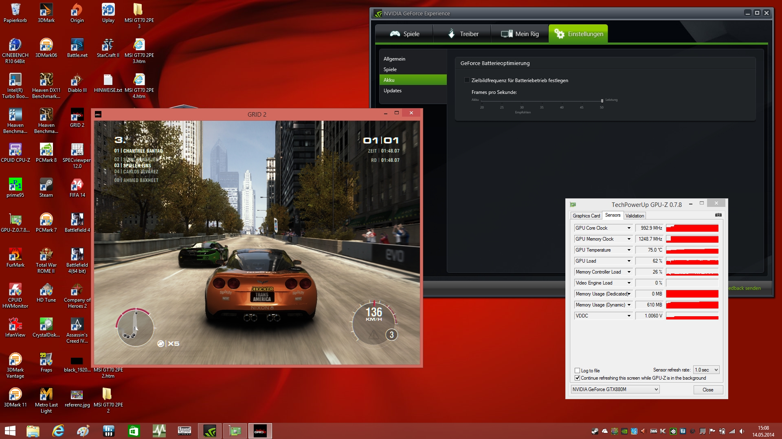Launch IrfanView from the desktop
782x439 pixels.
15,328
